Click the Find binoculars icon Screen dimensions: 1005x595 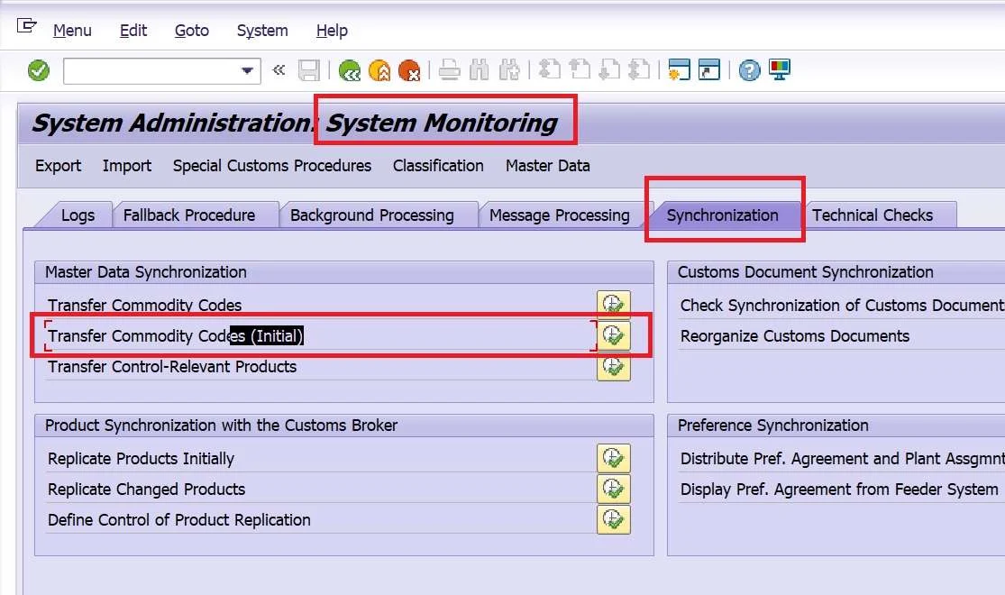tap(480, 70)
